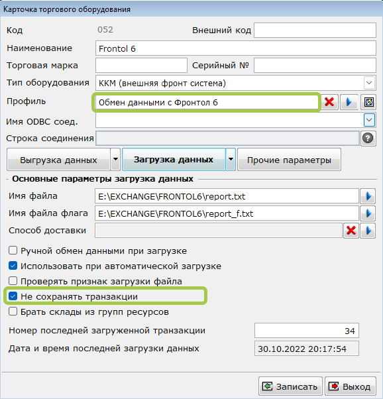The height and width of the screenshot is (399, 383).
Task: Switch to Выгрузка данных section
Action: 58,160
